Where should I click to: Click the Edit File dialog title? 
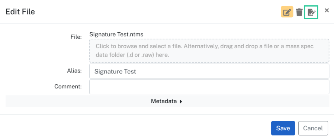coord(20,12)
